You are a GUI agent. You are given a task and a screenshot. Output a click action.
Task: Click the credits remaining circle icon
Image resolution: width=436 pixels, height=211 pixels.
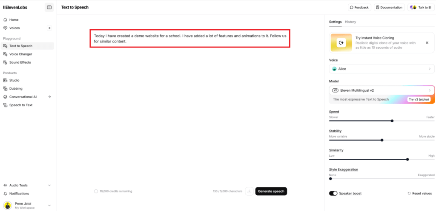[x=96, y=191]
